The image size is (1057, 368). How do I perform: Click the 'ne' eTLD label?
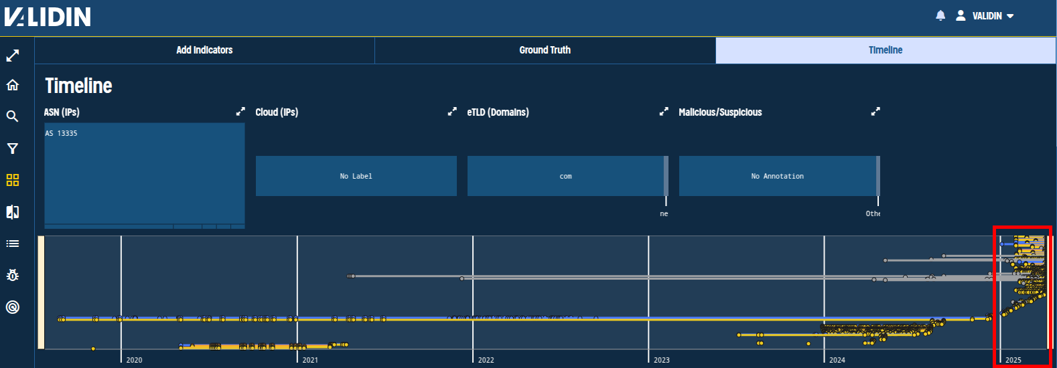(x=664, y=214)
